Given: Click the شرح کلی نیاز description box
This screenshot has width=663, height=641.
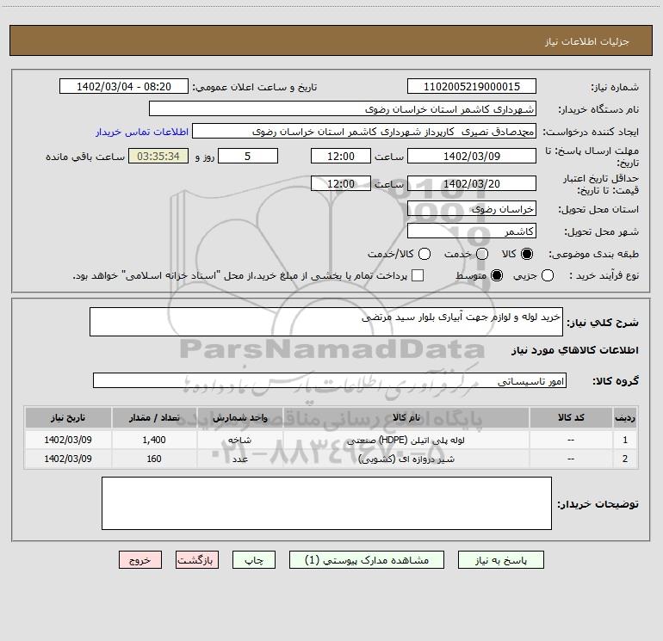Looking at the screenshot, I should click(x=326, y=322).
